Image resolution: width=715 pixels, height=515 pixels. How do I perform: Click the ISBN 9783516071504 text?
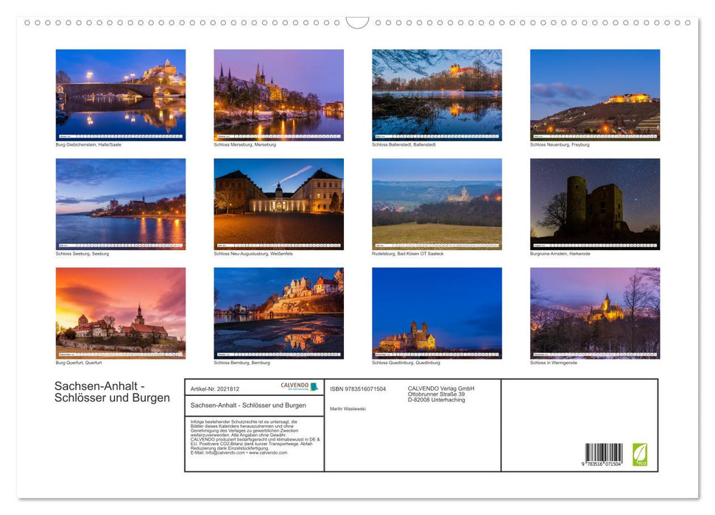pos(358,388)
